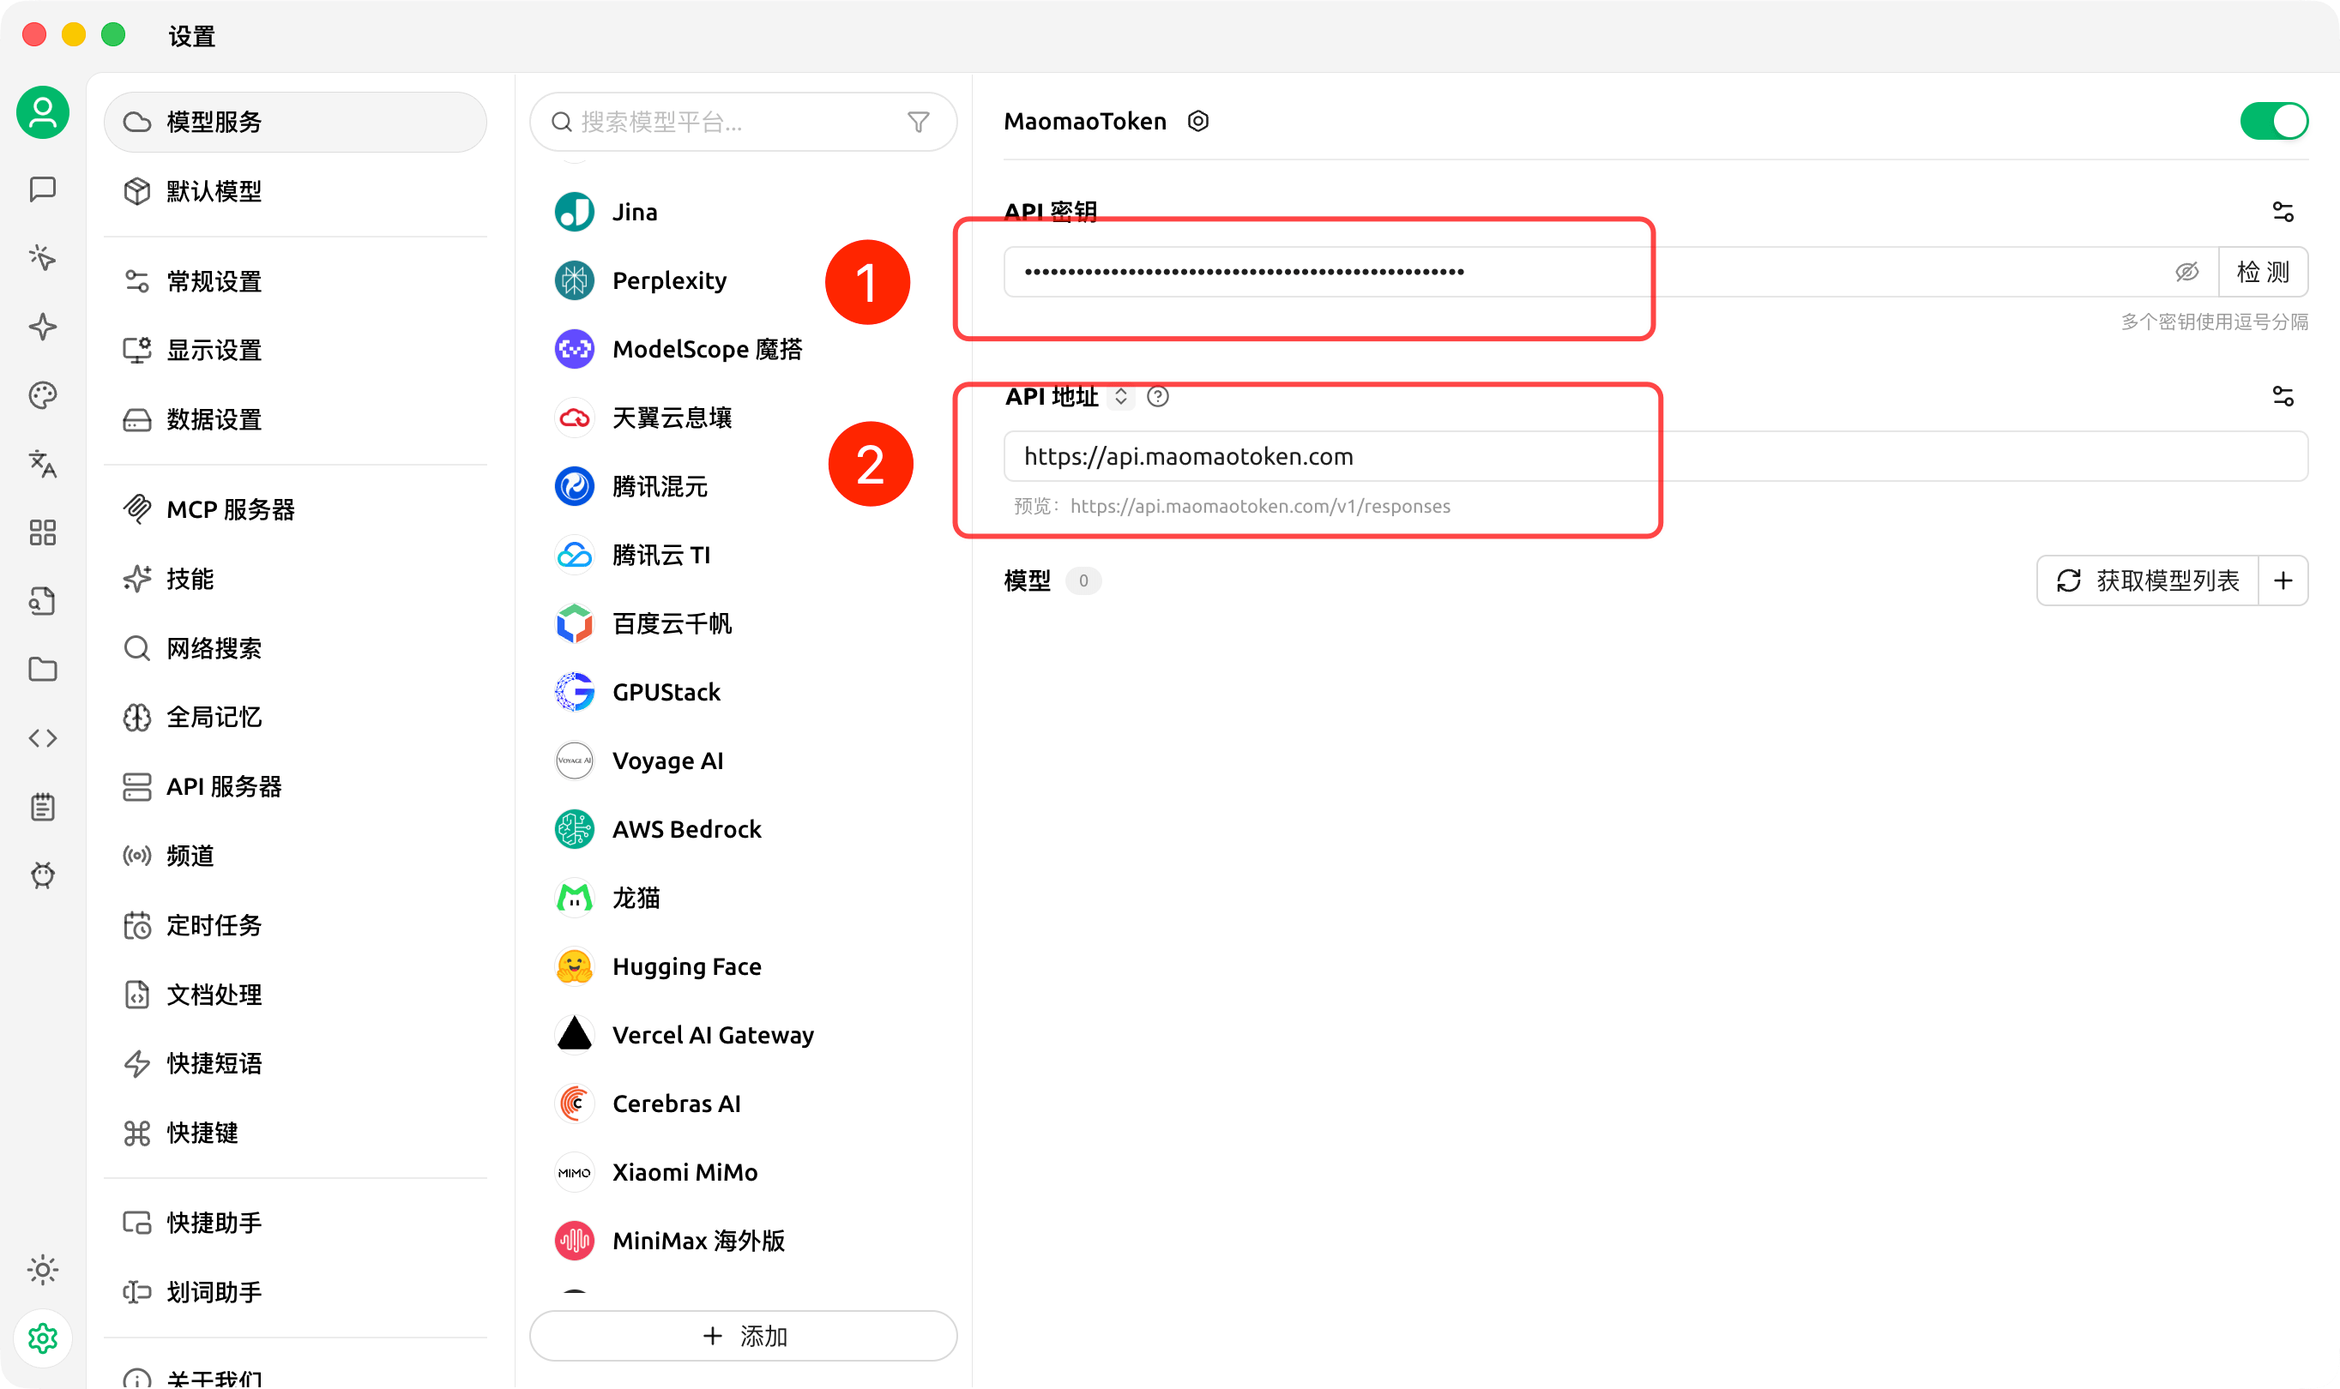Open 数据设置
2340x1389 pixels.
tap(295, 419)
